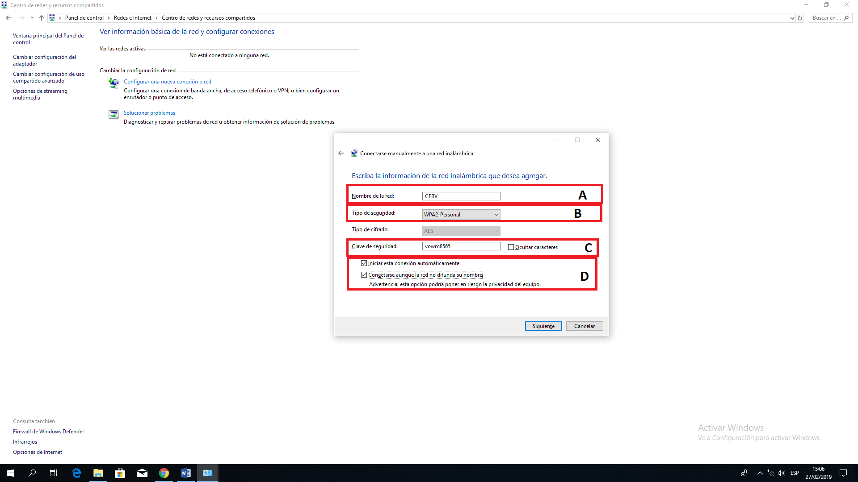Click the Siguiente button
This screenshot has width=858, height=482.
coord(543,326)
